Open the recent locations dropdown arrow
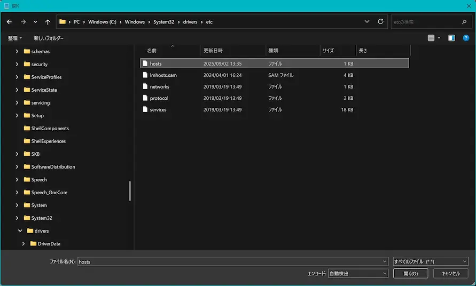This screenshot has height=286, width=476. pyautogui.click(x=35, y=22)
